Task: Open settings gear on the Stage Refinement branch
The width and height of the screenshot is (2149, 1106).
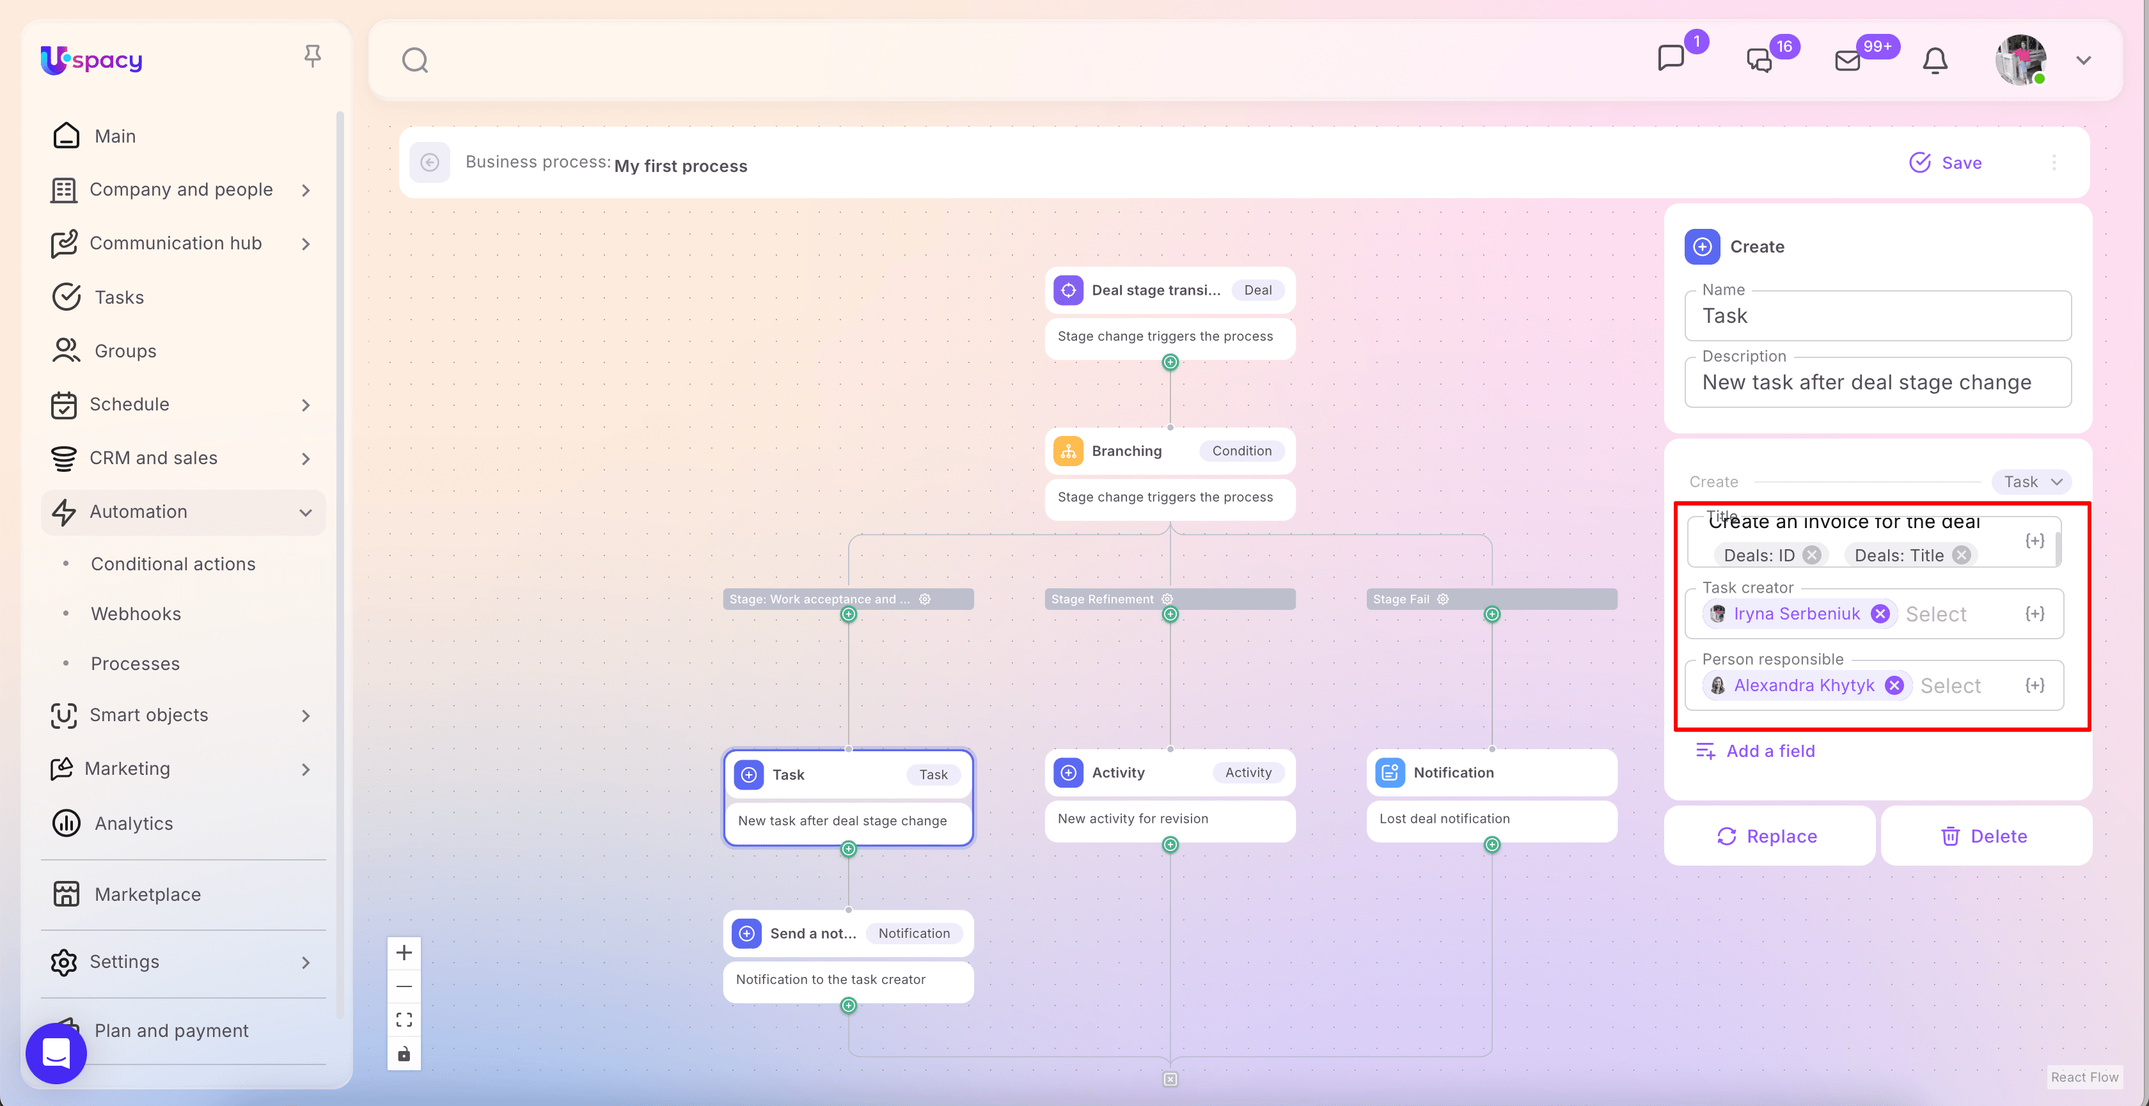Action: point(1167,599)
